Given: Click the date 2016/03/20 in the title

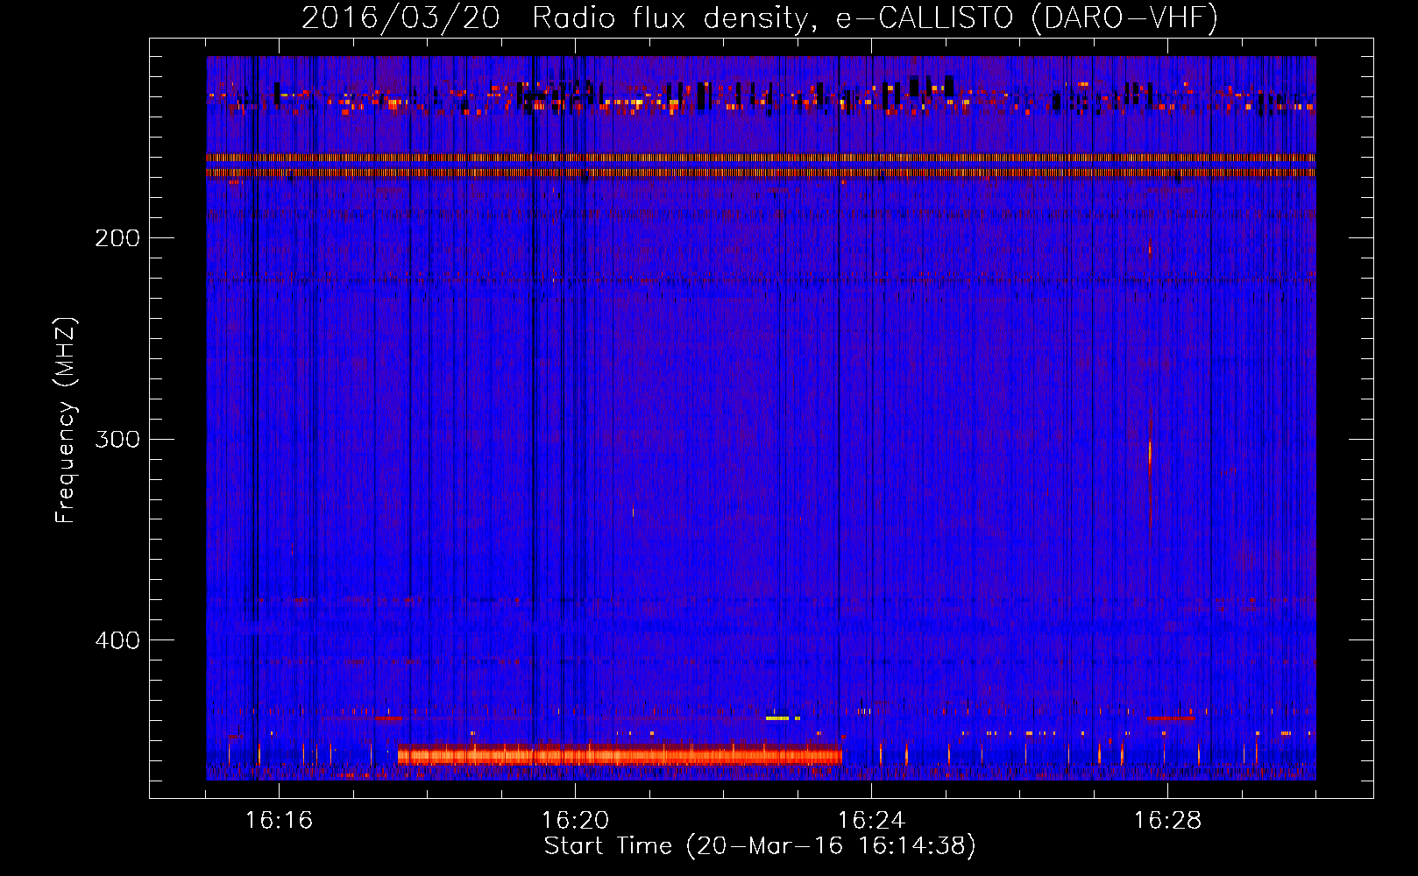Looking at the screenshot, I should (401, 18).
